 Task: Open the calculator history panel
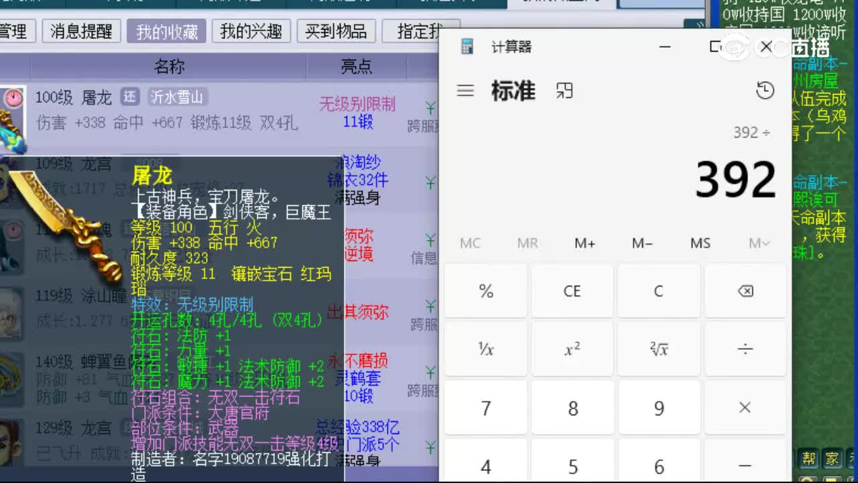[x=765, y=91]
